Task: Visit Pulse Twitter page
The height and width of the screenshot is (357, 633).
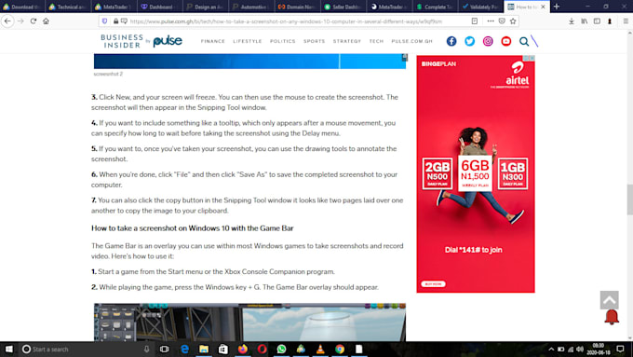Action: 469,41
